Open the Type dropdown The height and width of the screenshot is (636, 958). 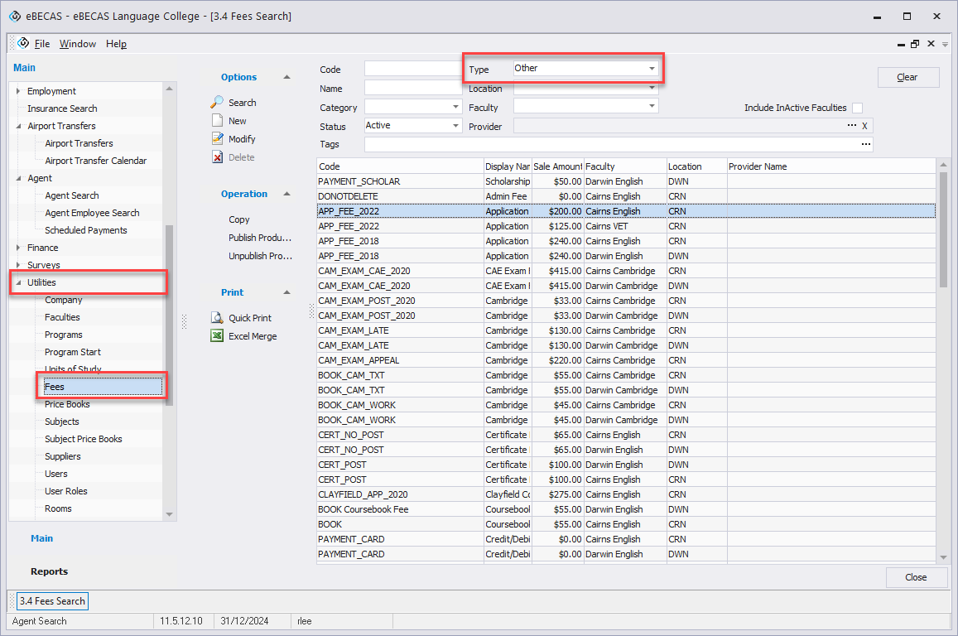click(x=652, y=69)
